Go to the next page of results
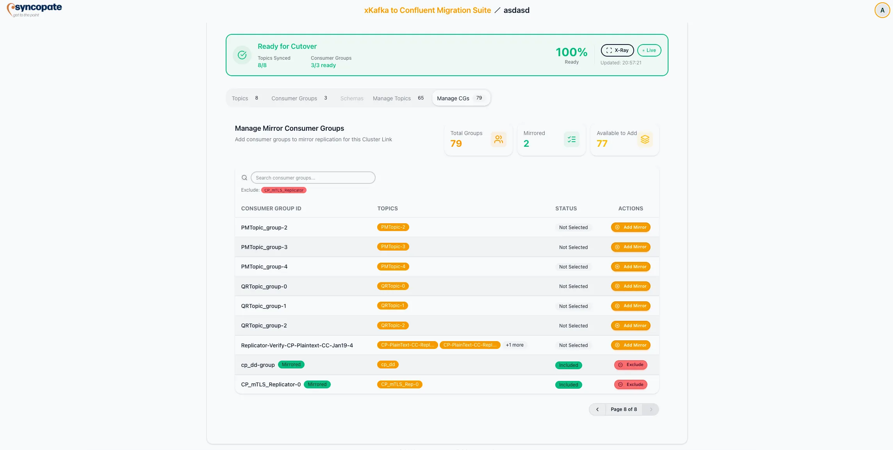 point(650,409)
